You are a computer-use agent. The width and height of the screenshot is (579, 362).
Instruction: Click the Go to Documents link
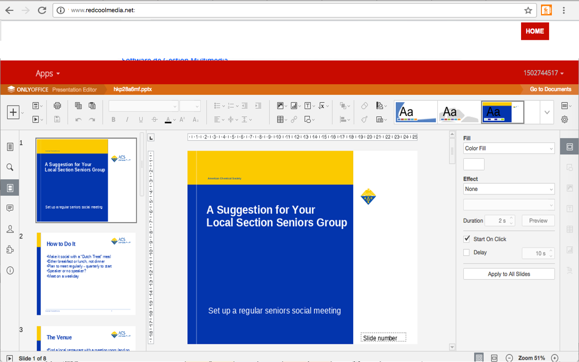pos(551,89)
